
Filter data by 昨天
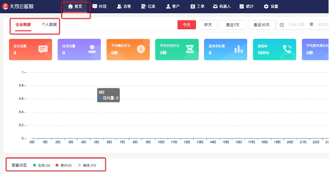click(x=208, y=25)
